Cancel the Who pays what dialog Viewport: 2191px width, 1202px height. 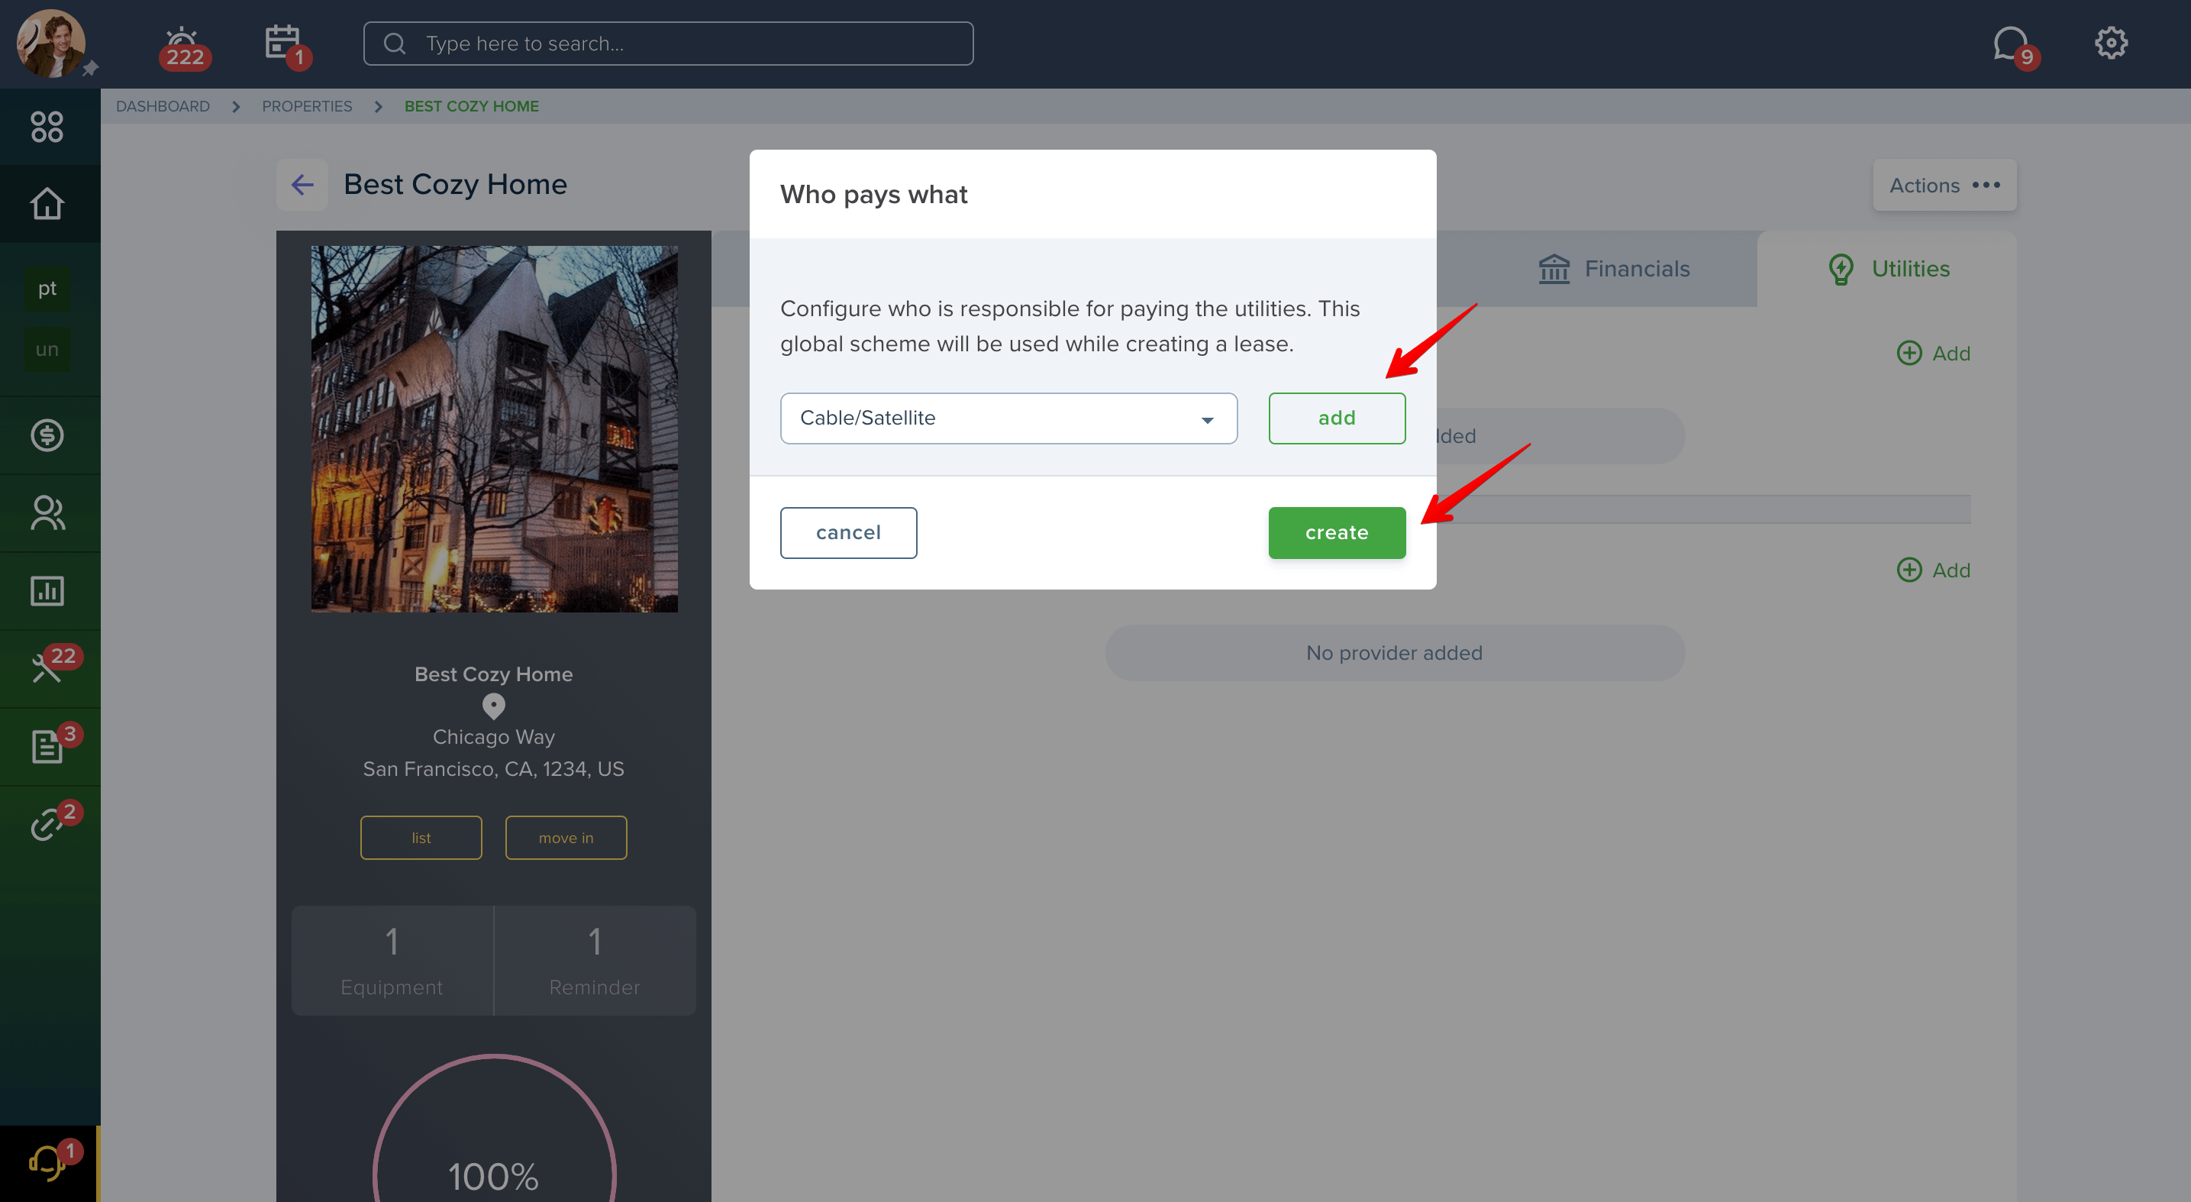[x=848, y=532]
